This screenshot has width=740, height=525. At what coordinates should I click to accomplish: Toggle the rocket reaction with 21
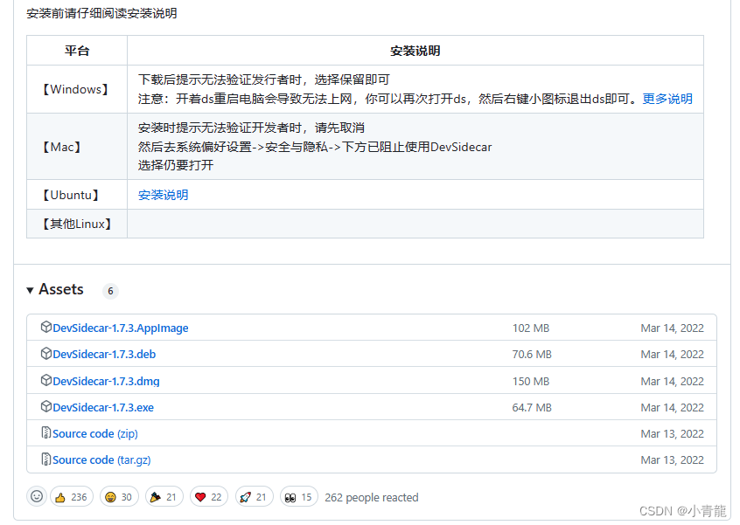254,497
